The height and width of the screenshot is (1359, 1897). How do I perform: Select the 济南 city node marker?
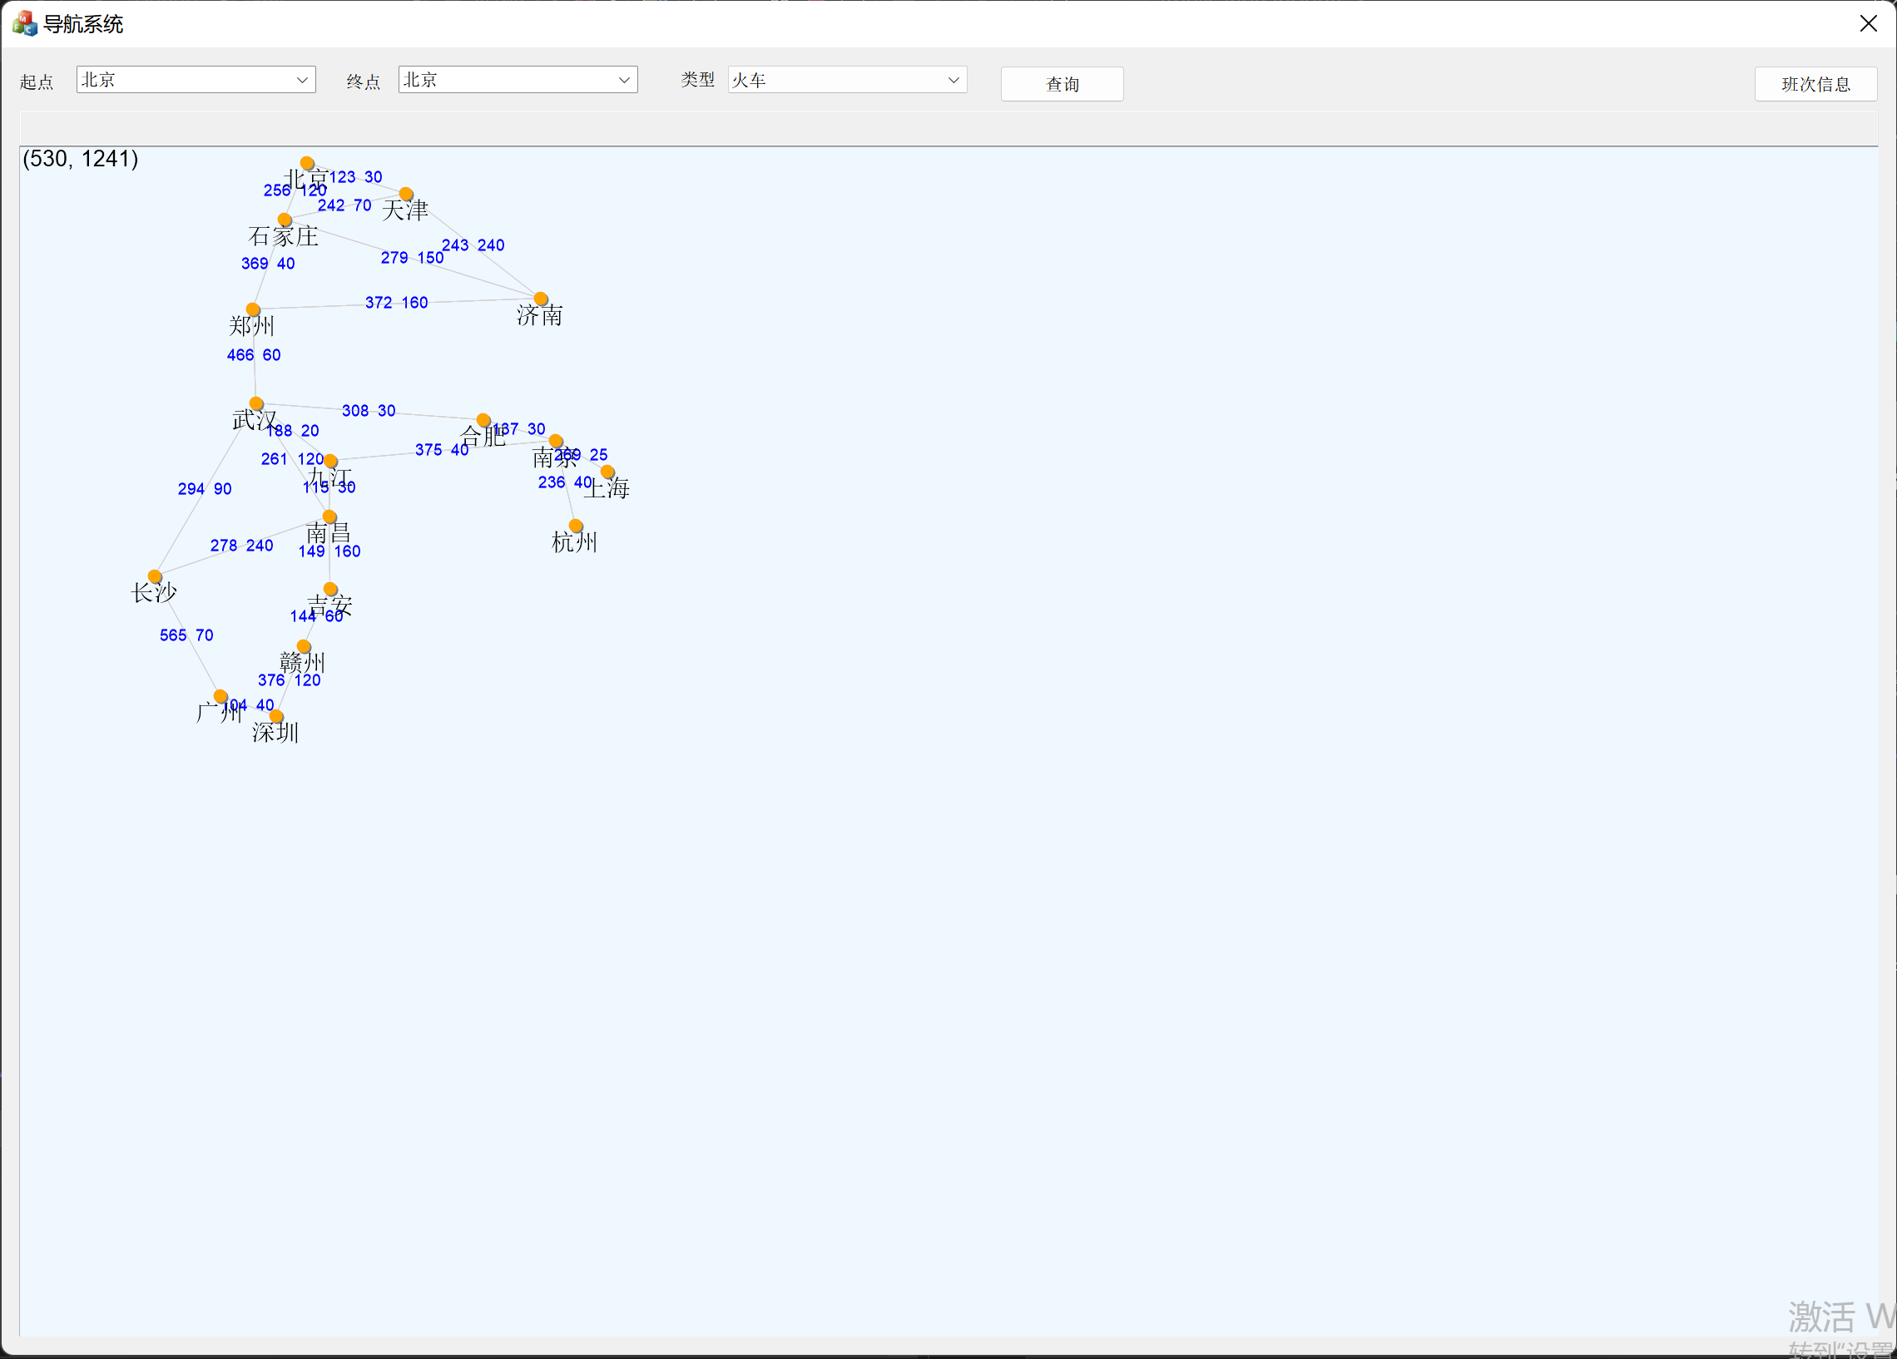pos(541,299)
